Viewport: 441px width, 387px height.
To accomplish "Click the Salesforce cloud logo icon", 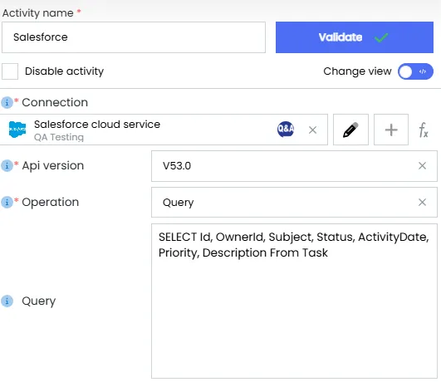I will (17, 130).
